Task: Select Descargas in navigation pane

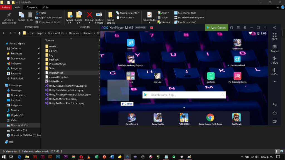Action: (16, 90)
